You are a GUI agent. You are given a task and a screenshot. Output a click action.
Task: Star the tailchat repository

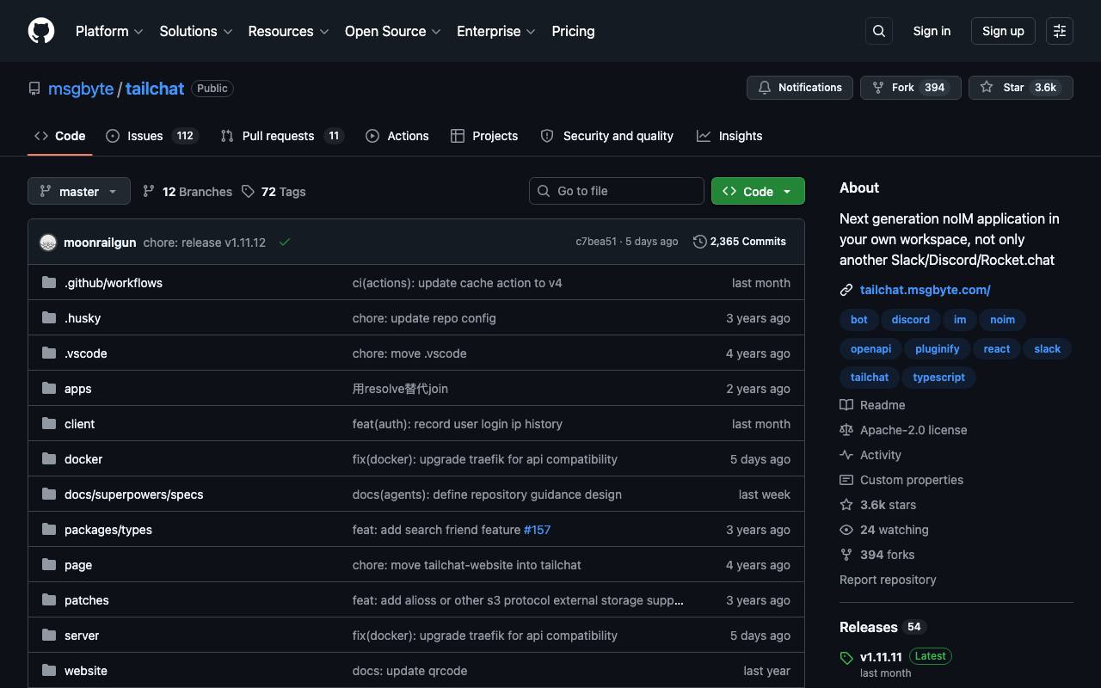1021,88
